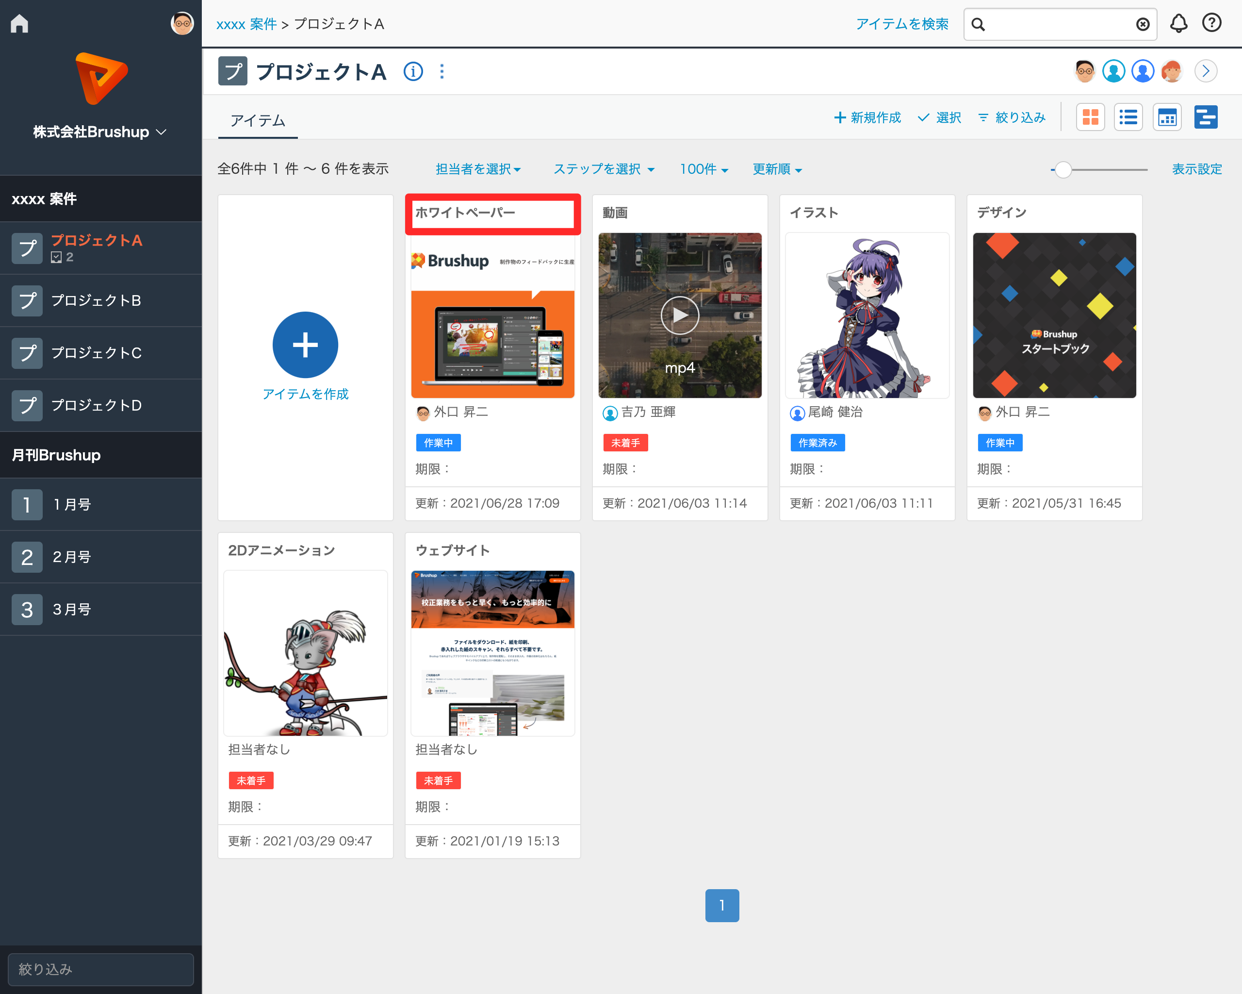The image size is (1242, 994).
Task: Open the three-dot project menu
Action: (442, 71)
